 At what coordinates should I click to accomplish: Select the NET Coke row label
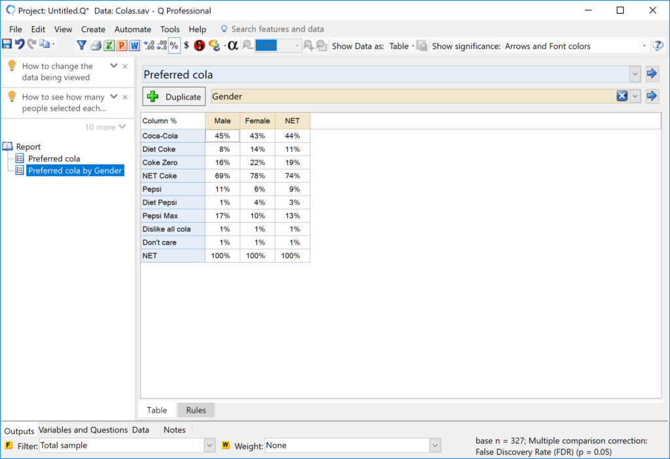173,176
